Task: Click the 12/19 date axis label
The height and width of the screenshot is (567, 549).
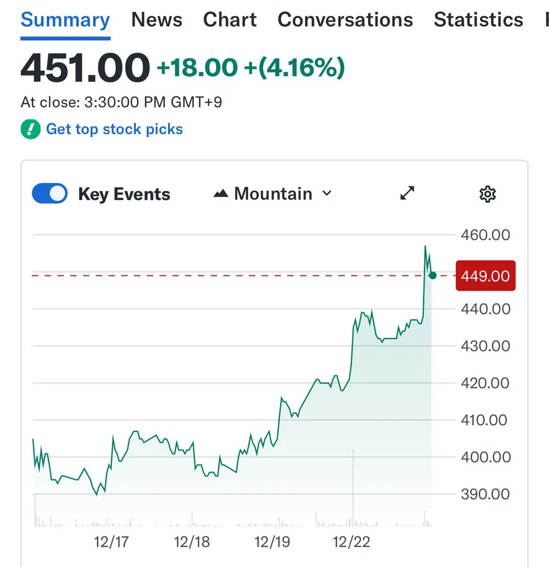Action: coord(272,541)
